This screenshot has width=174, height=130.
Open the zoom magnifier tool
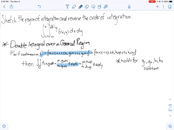(x=170, y=126)
